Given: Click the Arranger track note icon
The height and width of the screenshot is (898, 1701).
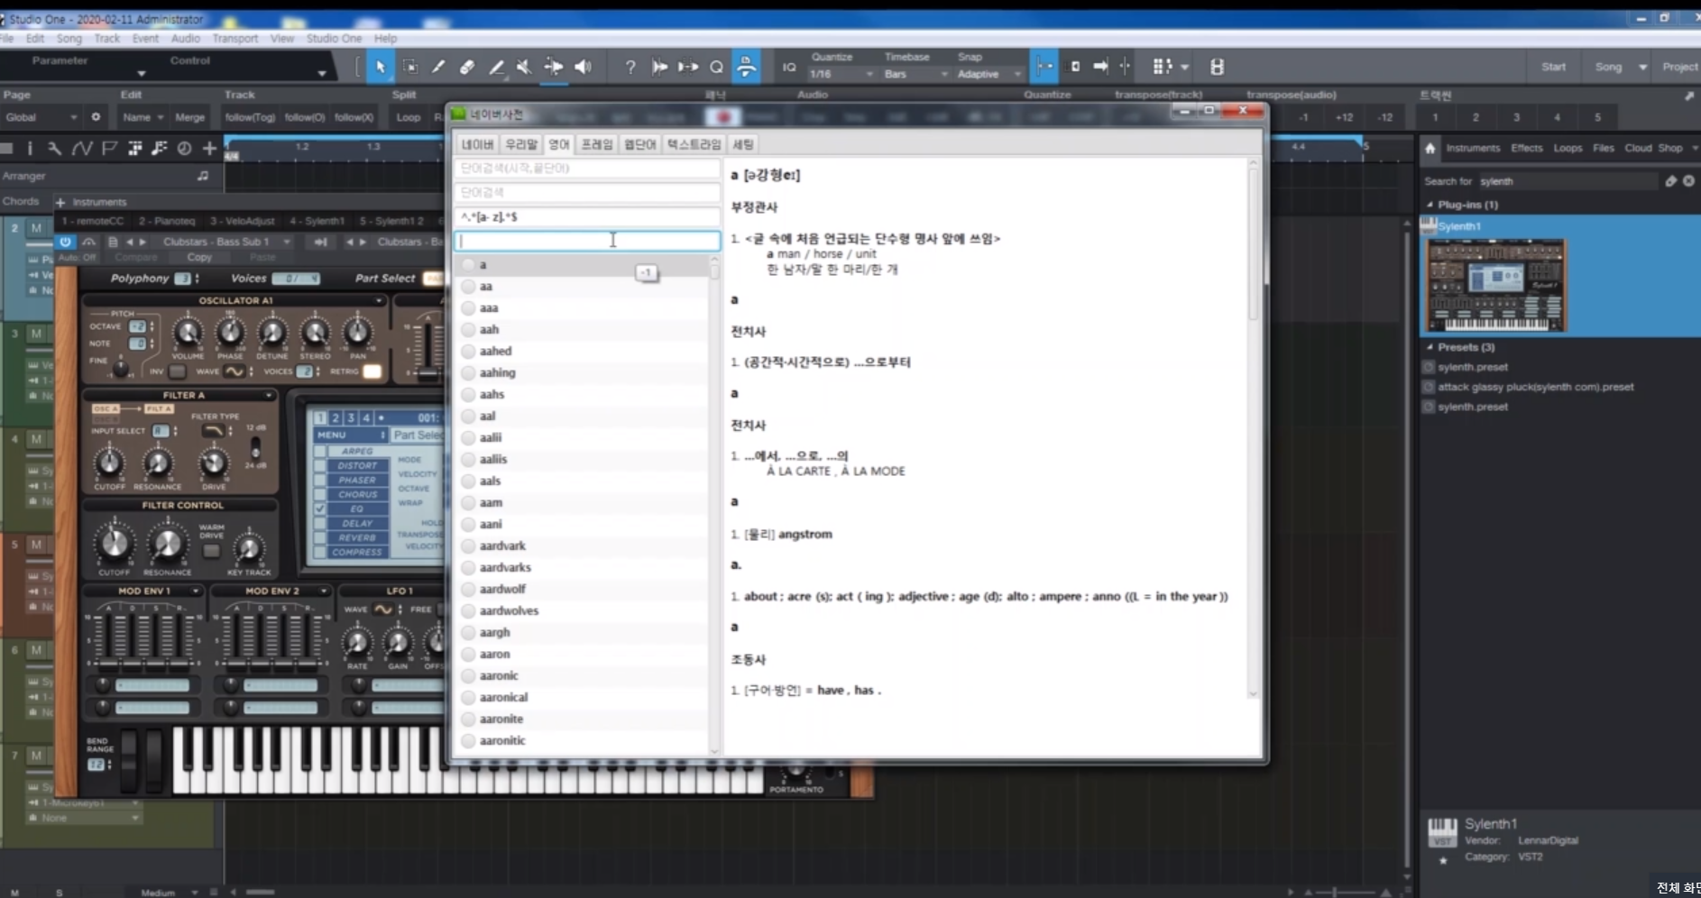Looking at the screenshot, I should tap(203, 176).
